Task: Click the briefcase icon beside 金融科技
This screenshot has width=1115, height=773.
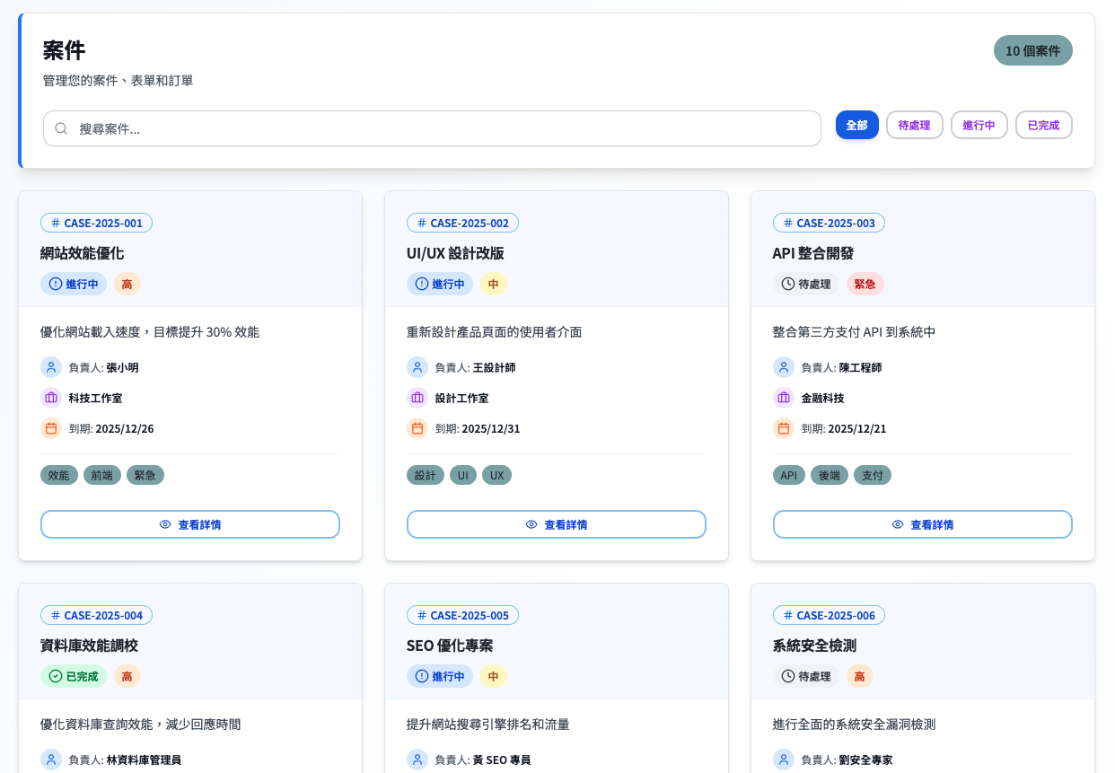Action: coord(784,398)
